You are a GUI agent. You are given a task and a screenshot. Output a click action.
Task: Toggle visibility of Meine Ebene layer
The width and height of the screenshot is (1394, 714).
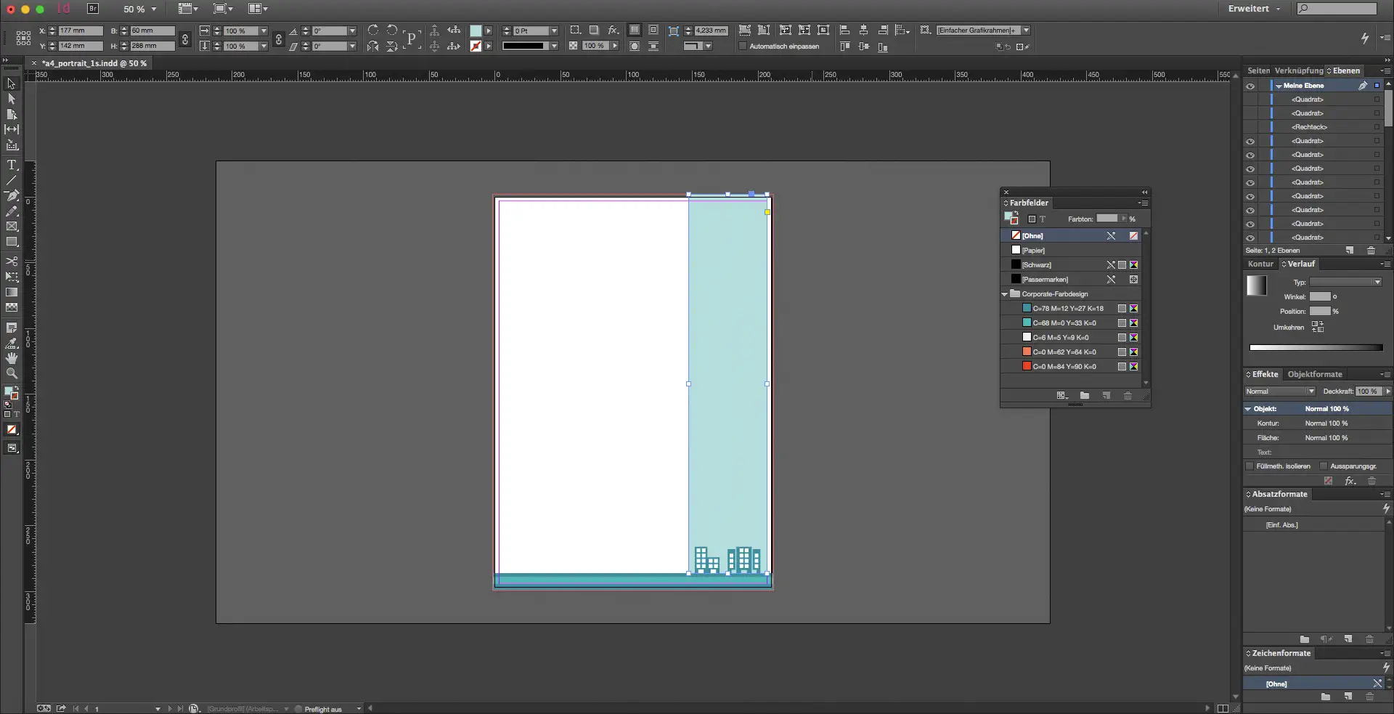click(1250, 86)
